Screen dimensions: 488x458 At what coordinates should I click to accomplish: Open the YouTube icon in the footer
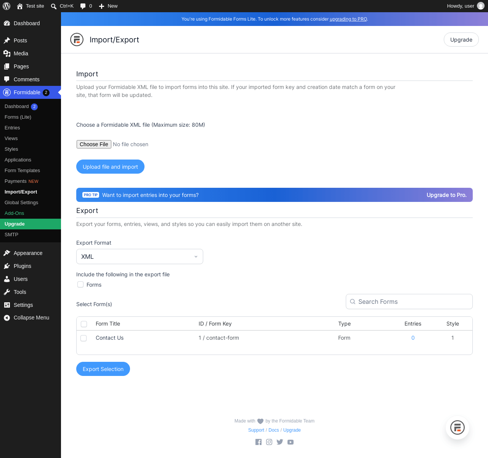291,442
